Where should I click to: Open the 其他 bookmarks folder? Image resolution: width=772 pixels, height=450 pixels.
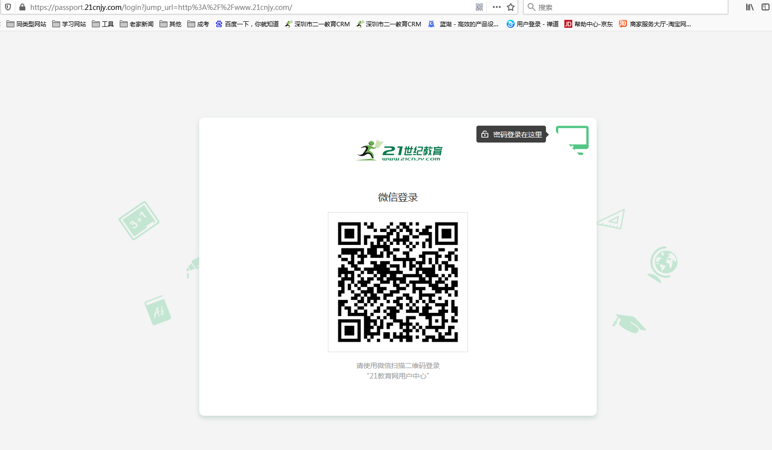[170, 24]
